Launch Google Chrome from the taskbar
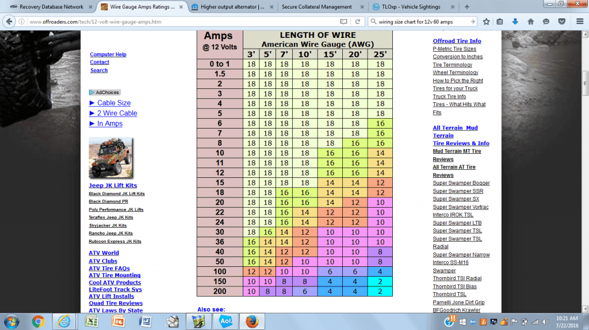 pos(38,320)
